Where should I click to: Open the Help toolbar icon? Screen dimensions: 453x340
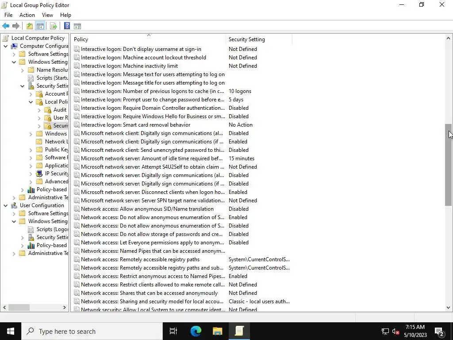[x=67, y=26]
